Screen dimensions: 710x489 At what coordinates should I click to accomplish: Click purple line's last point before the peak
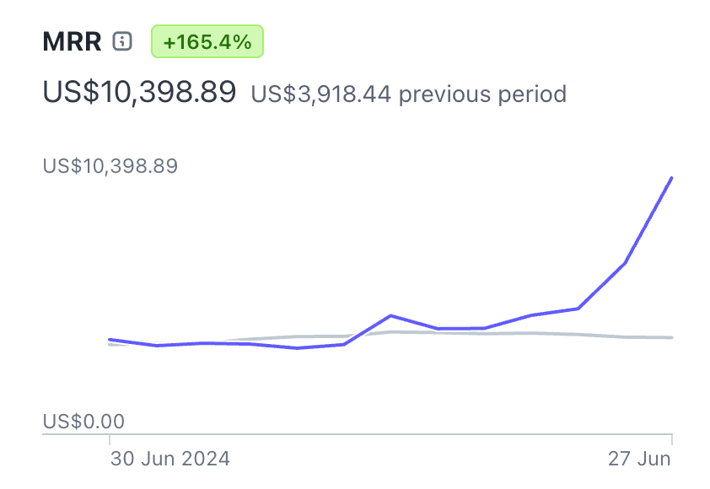click(625, 263)
